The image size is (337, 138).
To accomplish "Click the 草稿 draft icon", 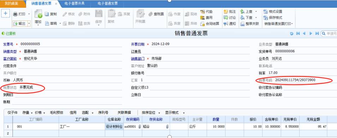I will [x=47, y=24].
